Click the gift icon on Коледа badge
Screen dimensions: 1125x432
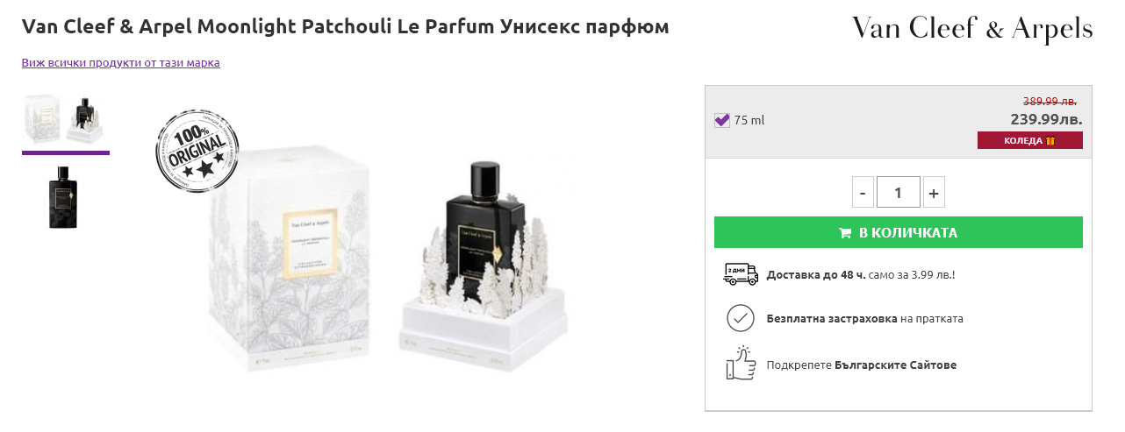[x=1050, y=140]
